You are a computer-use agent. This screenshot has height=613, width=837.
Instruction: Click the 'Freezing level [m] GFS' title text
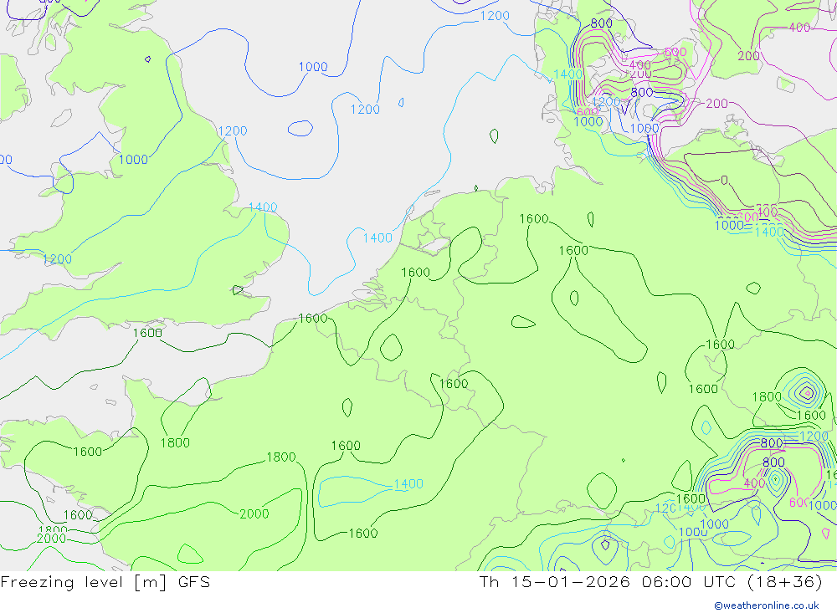(105, 582)
